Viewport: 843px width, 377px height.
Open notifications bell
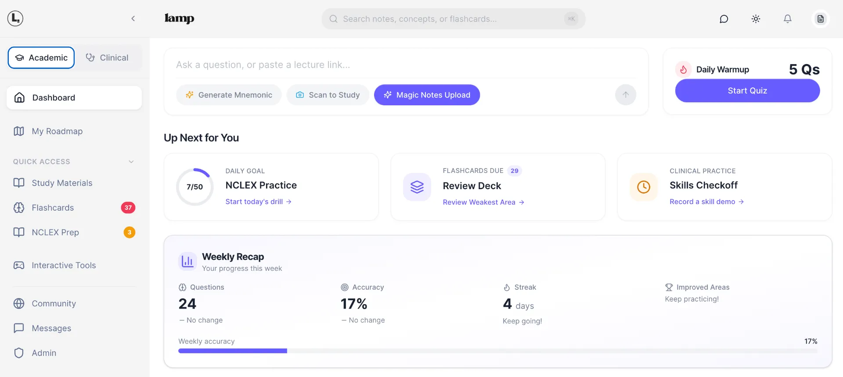tap(788, 19)
